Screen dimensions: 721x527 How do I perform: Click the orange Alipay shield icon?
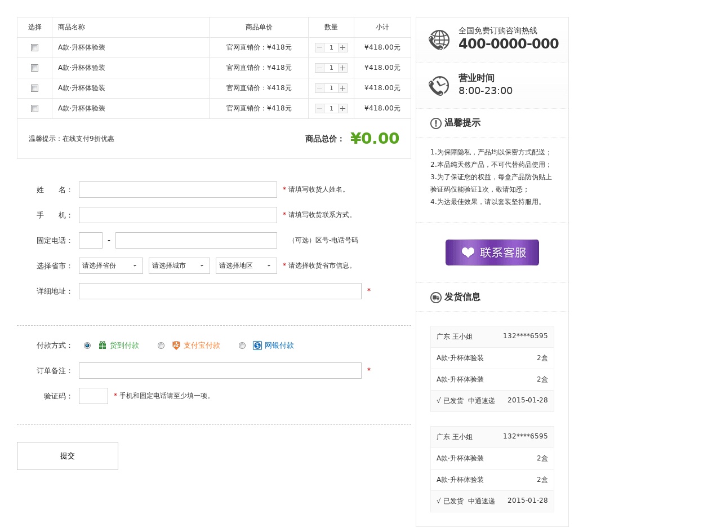(176, 346)
